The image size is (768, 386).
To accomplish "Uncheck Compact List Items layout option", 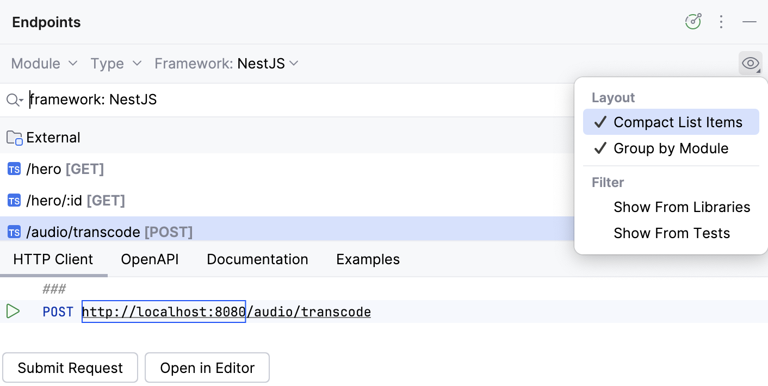I will pos(678,122).
